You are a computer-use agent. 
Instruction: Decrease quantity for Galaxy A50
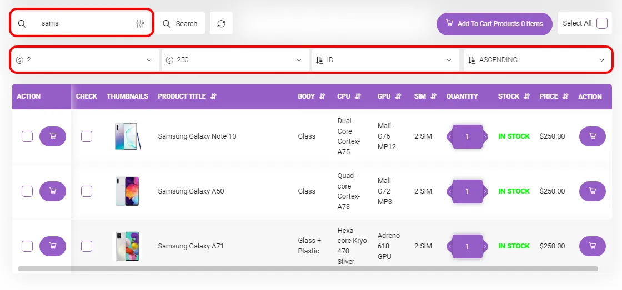click(x=450, y=191)
